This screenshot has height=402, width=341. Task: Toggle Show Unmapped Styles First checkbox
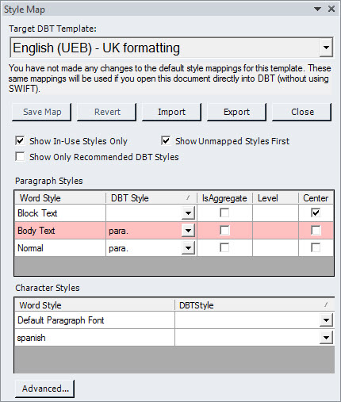point(166,140)
